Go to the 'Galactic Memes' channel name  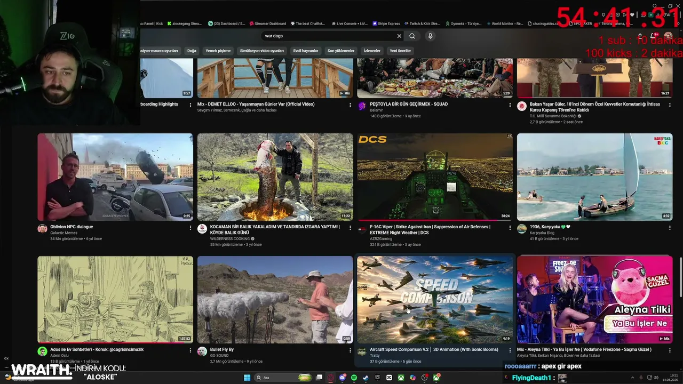[63, 233]
